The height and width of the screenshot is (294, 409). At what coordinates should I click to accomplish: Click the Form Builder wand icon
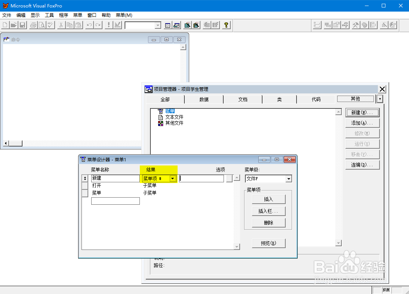coord(384,25)
